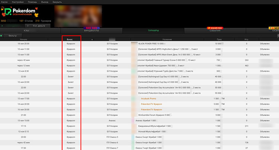Click the promotional banner image
This screenshot has height=150, width=279.
coord(78,16)
